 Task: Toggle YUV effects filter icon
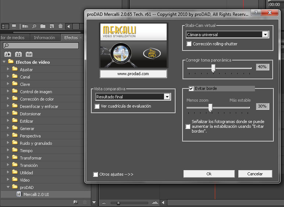coord(29,54)
